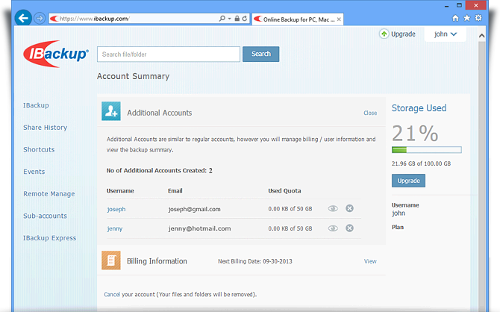Click joseph's 0.00 KB of 50 GB quota
Viewport: 500px width, 312px height.
click(x=290, y=209)
